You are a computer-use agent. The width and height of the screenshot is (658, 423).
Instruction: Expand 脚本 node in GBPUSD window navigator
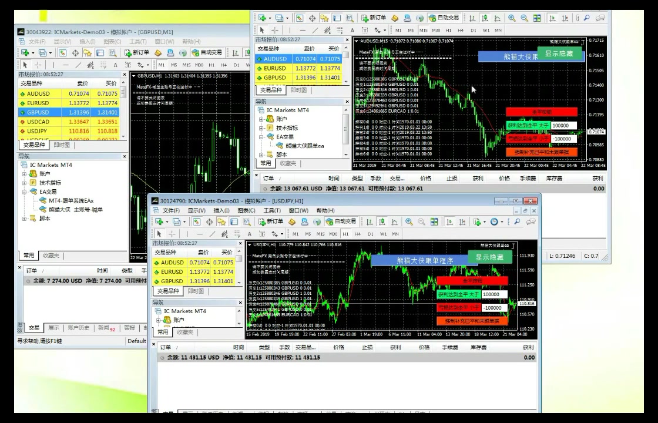click(24, 219)
